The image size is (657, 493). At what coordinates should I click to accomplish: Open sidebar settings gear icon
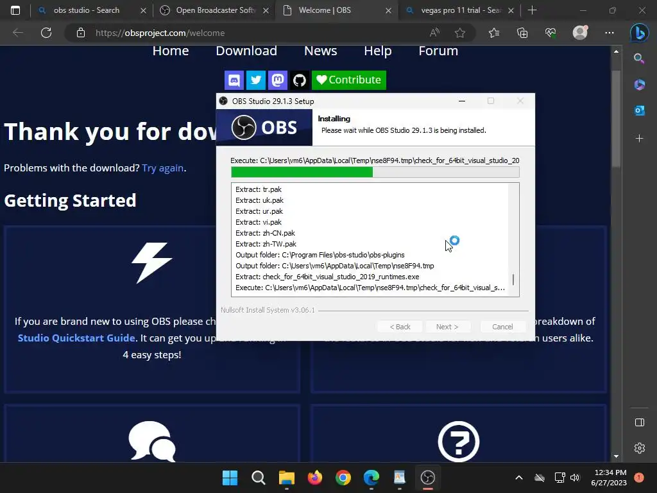(640, 448)
